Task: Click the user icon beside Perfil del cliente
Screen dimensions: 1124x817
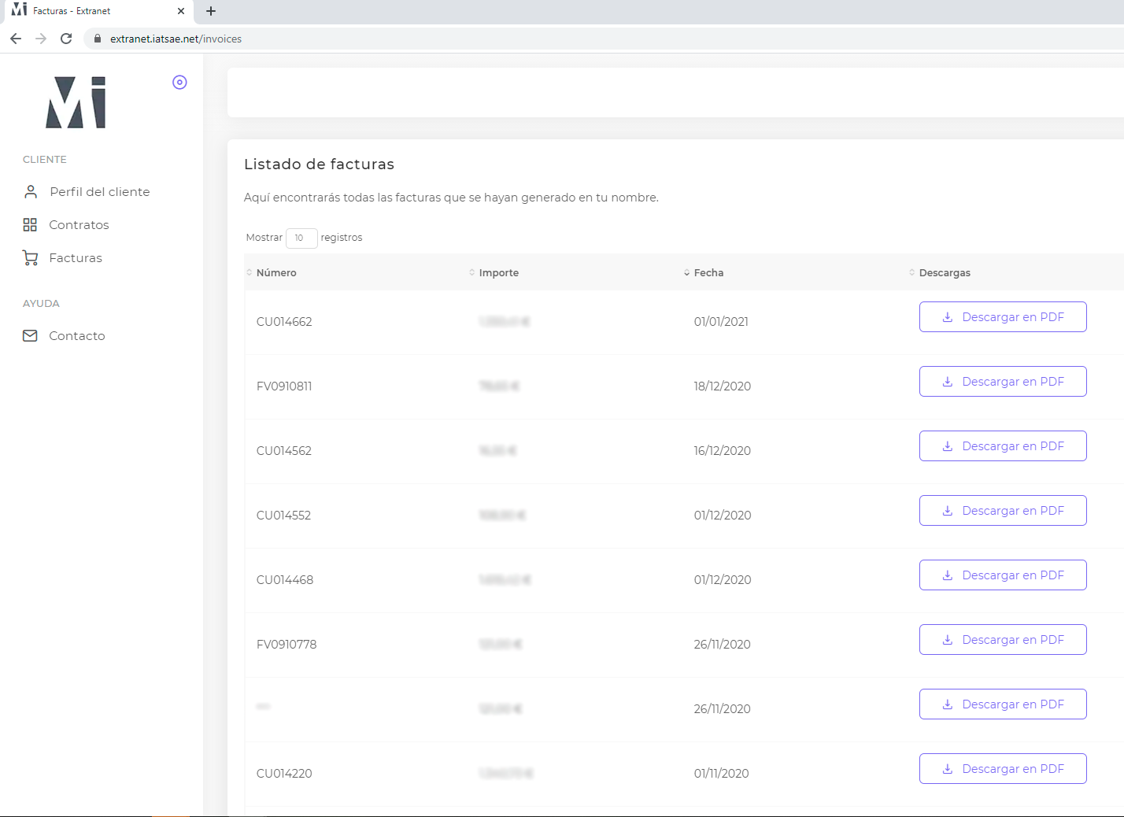Action: click(31, 192)
